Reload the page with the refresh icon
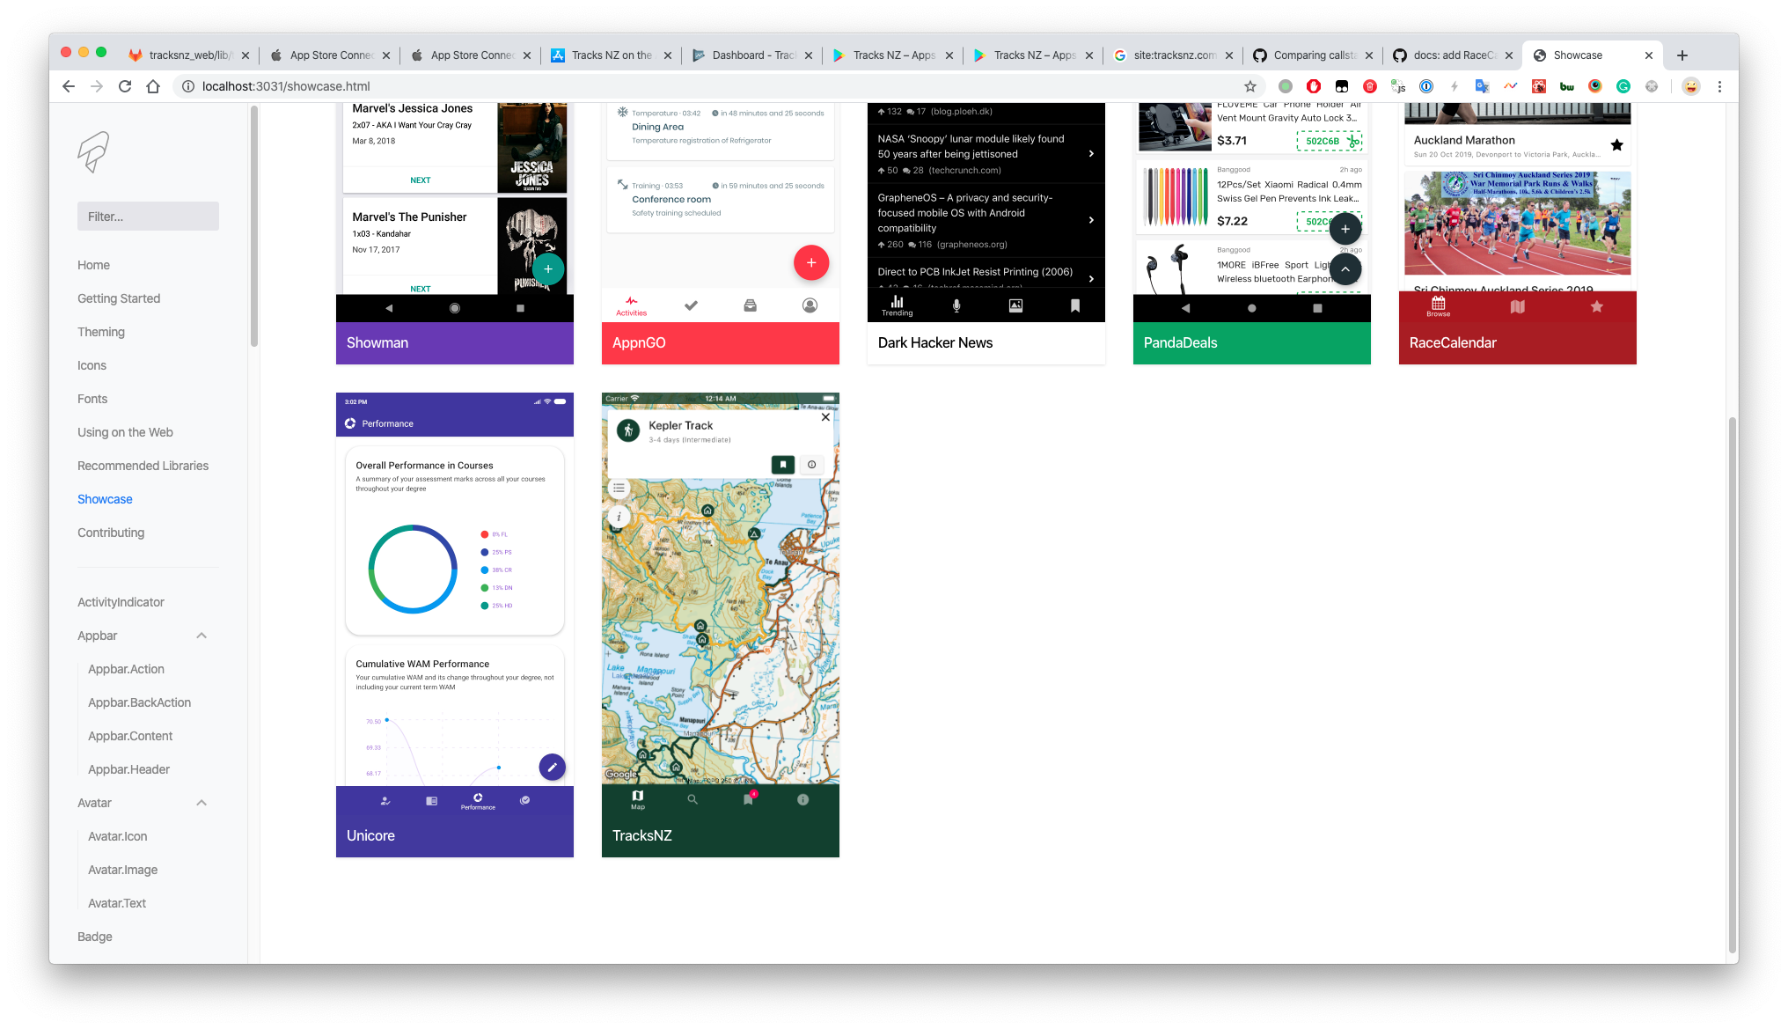The width and height of the screenshot is (1788, 1029). [125, 86]
